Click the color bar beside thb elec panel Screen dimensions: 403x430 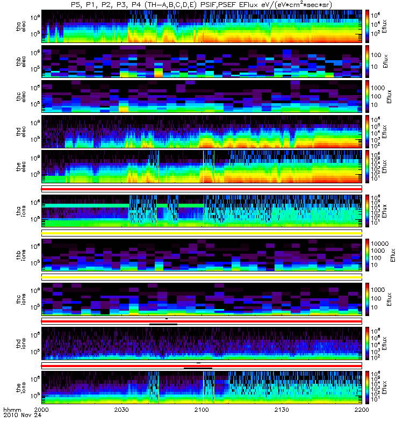point(367,61)
